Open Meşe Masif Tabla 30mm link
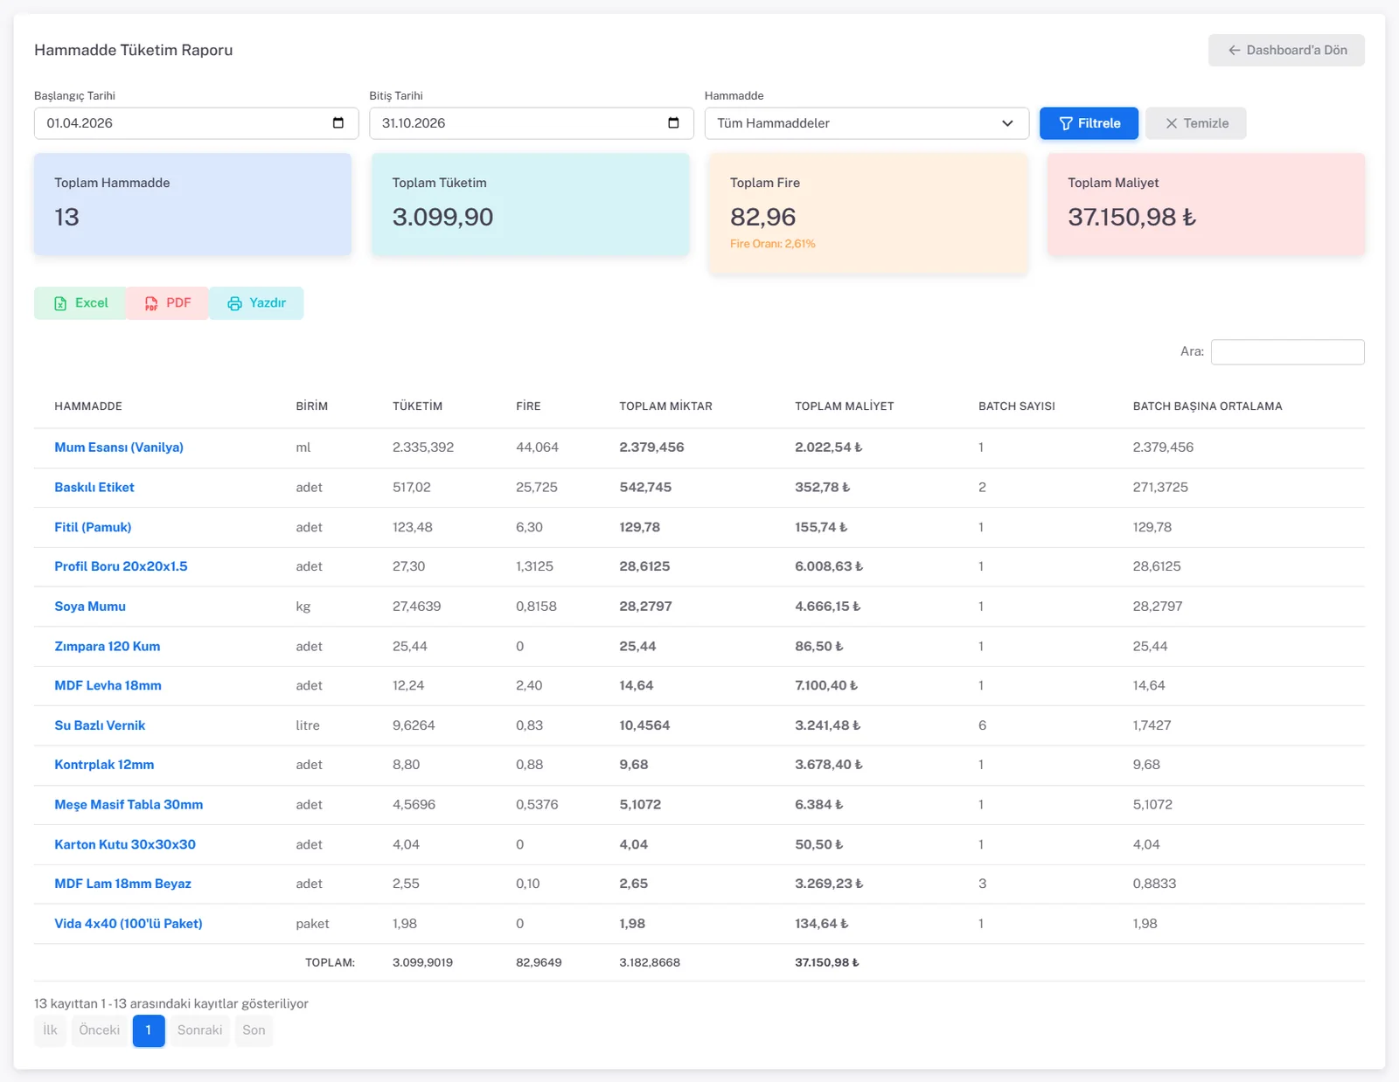The image size is (1399, 1082). coord(129,805)
